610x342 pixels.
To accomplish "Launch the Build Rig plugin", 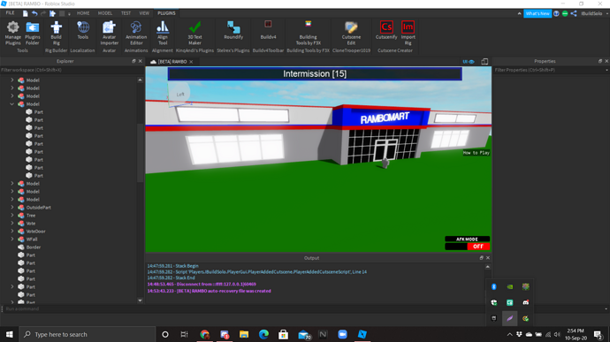I will (x=56, y=33).
